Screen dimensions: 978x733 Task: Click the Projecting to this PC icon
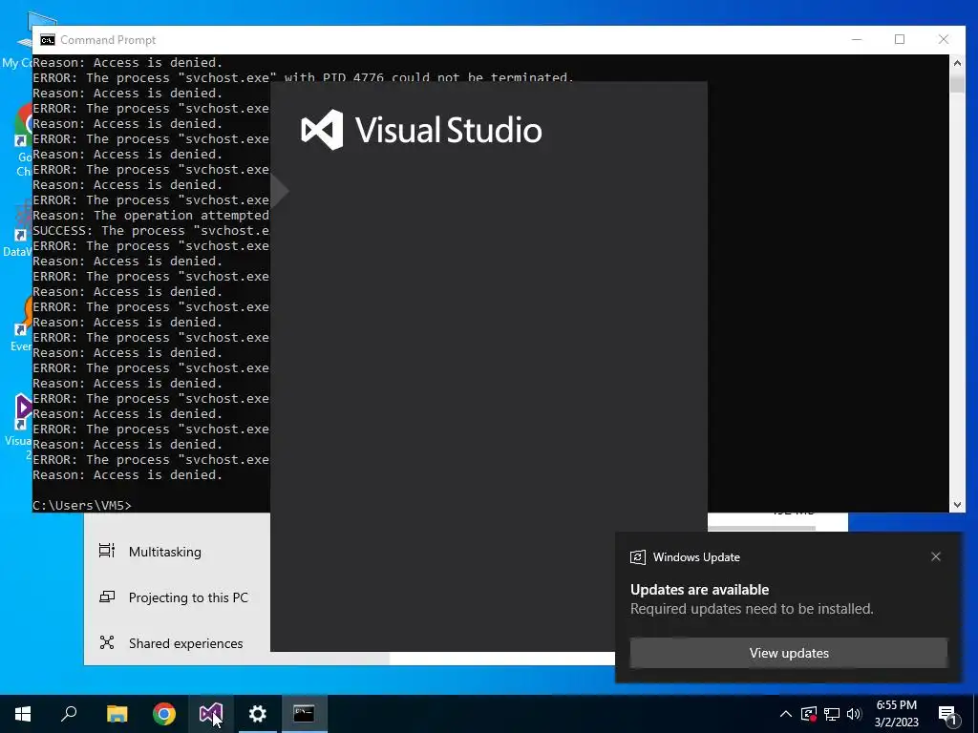click(107, 597)
